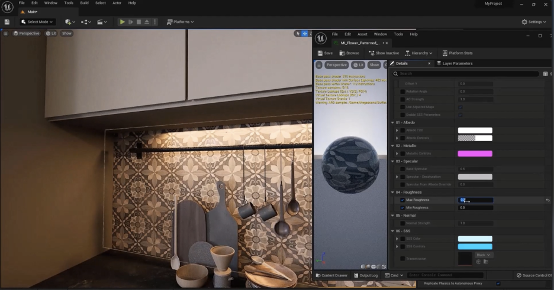Uncheck the Max Roughness override checkbox
This screenshot has height=290, width=554.
402,200
